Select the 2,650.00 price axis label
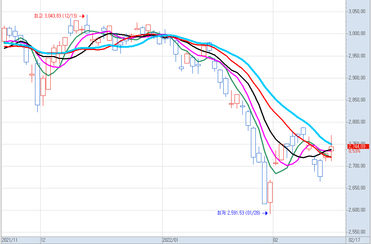The height and width of the screenshot is (244, 371). pos(357,188)
